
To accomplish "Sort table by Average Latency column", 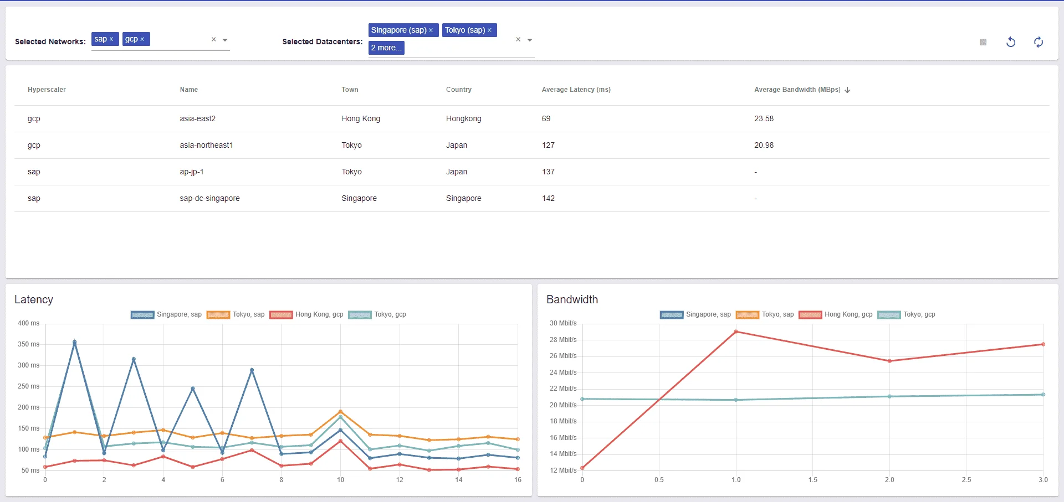I will pyautogui.click(x=576, y=90).
